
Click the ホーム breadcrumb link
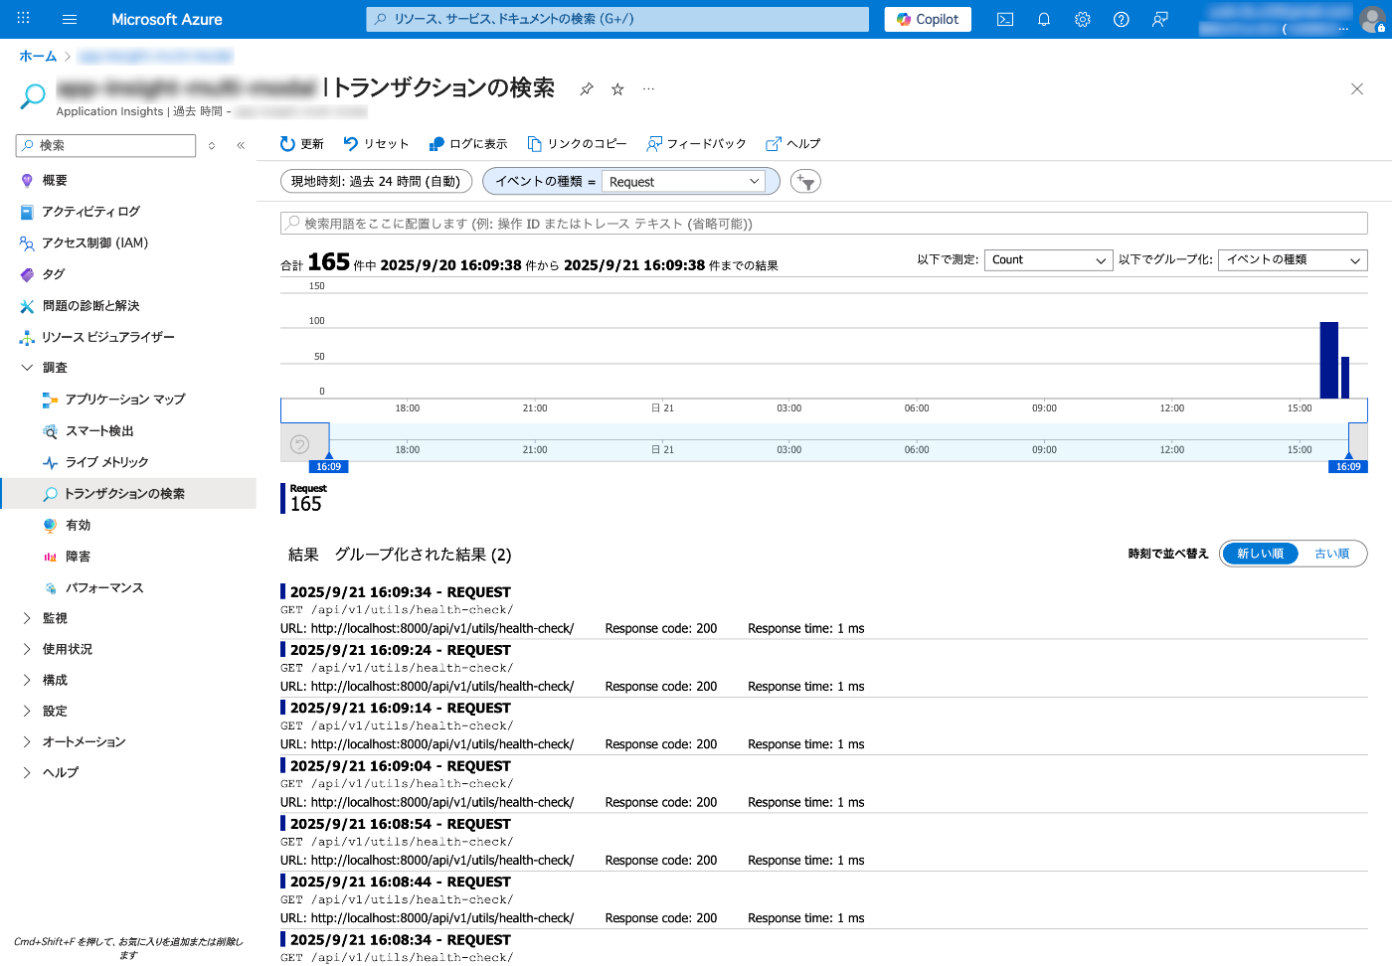click(38, 57)
